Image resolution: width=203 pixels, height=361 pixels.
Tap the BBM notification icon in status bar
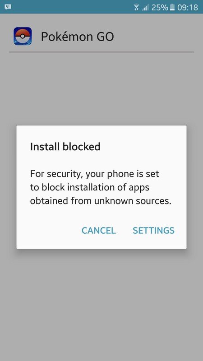pos(8,7)
